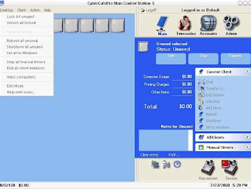Viewport: 251px width, 189px height.
Task: Open the Client menu
Action: 21,10
